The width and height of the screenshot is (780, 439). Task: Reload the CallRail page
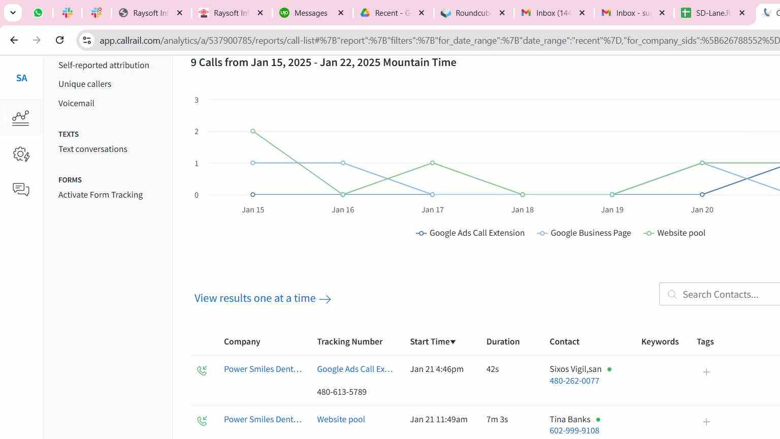(x=59, y=40)
